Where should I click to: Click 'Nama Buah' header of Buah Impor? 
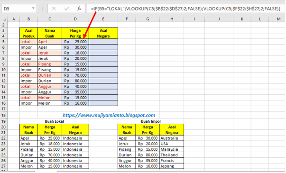127,130
